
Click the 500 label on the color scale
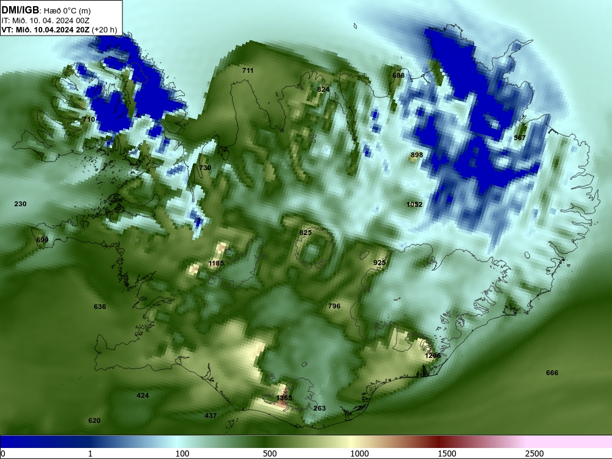tap(270, 453)
